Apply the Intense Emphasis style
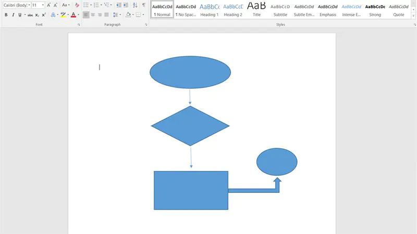 point(351,9)
